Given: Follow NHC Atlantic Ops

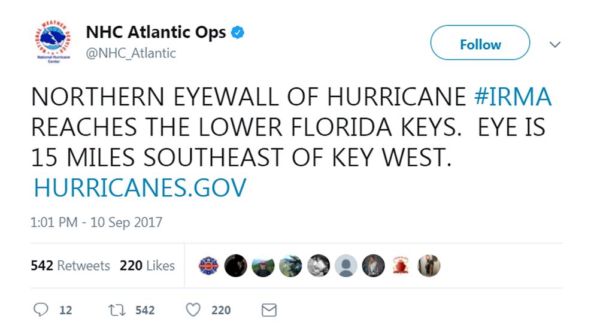Looking at the screenshot, I should click(x=480, y=44).
